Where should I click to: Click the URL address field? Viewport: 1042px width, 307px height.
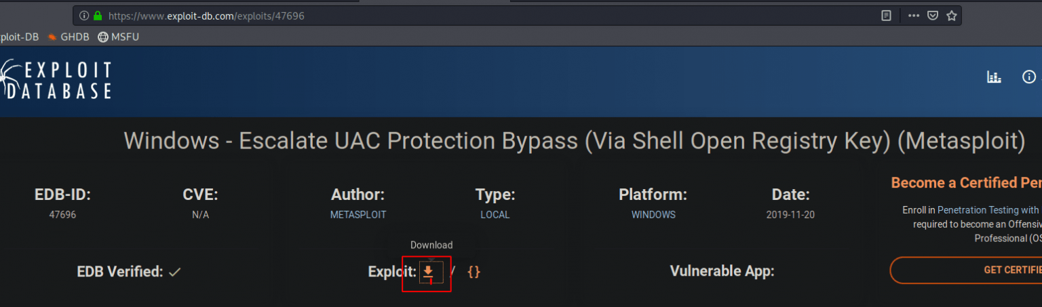[x=475, y=16]
